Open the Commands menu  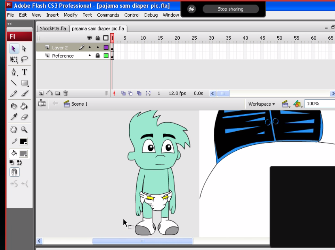click(108, 15)
